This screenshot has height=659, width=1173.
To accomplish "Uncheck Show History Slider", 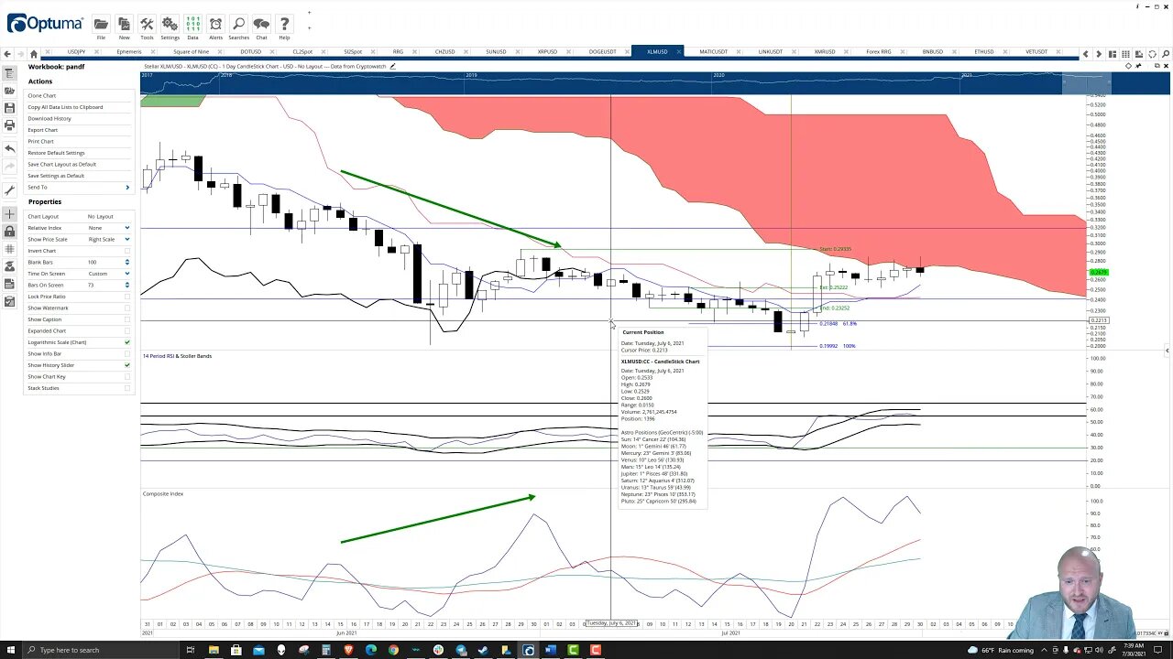I will (126, 365).
